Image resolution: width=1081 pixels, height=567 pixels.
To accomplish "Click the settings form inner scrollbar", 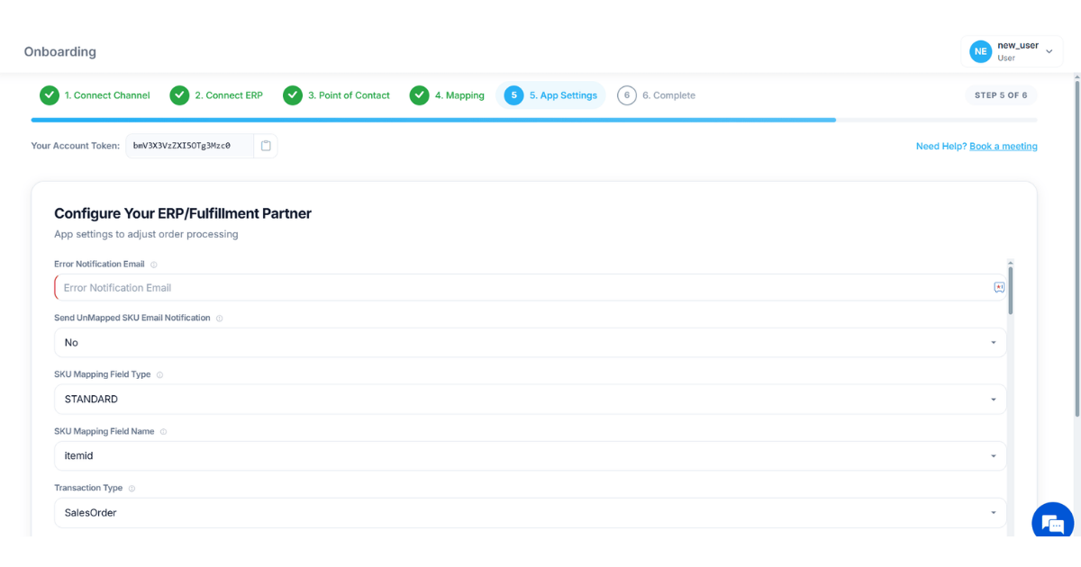I will pos(1011,290).
